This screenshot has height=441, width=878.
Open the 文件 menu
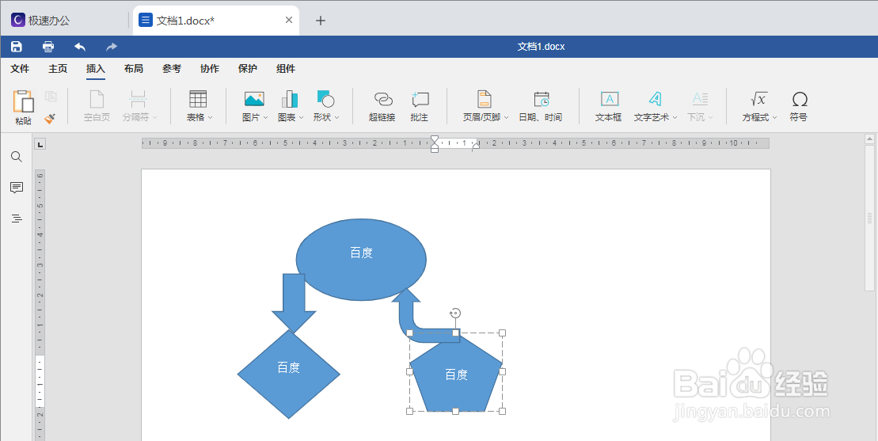tap(20, 69)
